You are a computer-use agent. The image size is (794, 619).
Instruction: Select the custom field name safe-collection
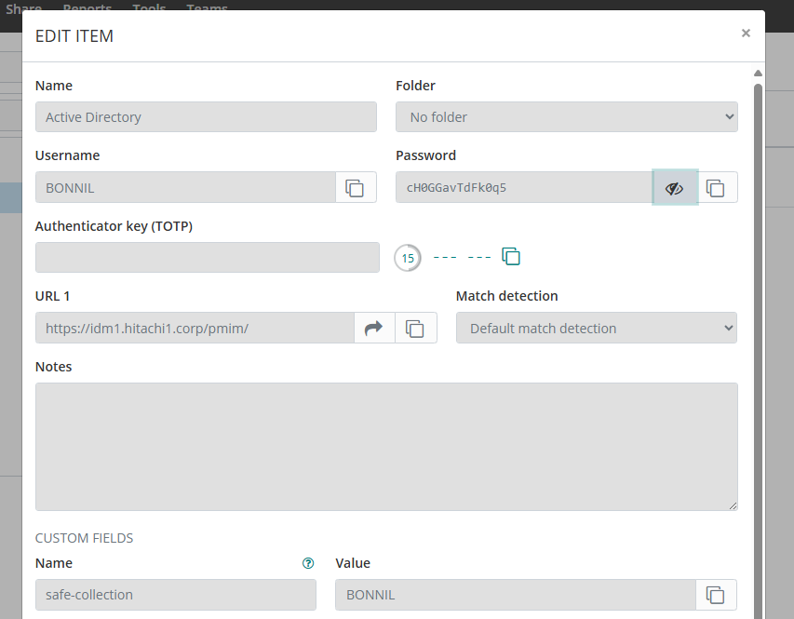click(x=175, y=594)
